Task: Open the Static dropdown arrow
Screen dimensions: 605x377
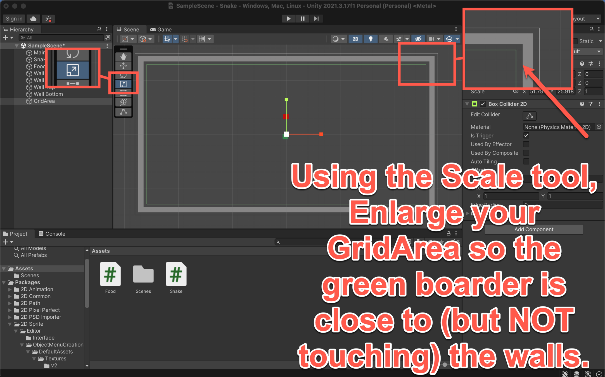Action: (600, 41)
